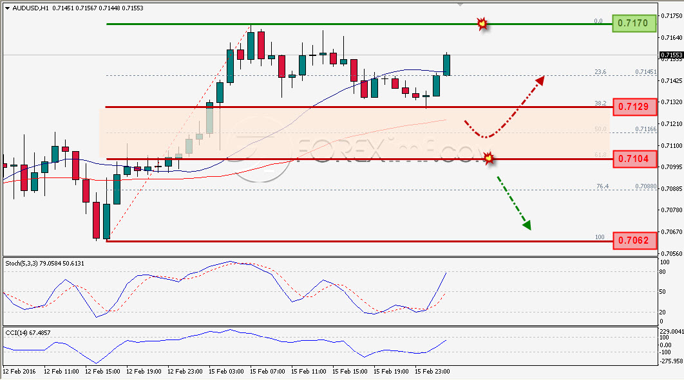
Task: Open the AUDUSD,H1 chart title dropdown triangle
Action: [8, 8]
